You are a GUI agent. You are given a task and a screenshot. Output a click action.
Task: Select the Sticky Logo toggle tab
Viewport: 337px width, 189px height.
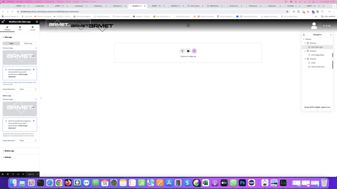pyautogui.click(x=28, y=43)
